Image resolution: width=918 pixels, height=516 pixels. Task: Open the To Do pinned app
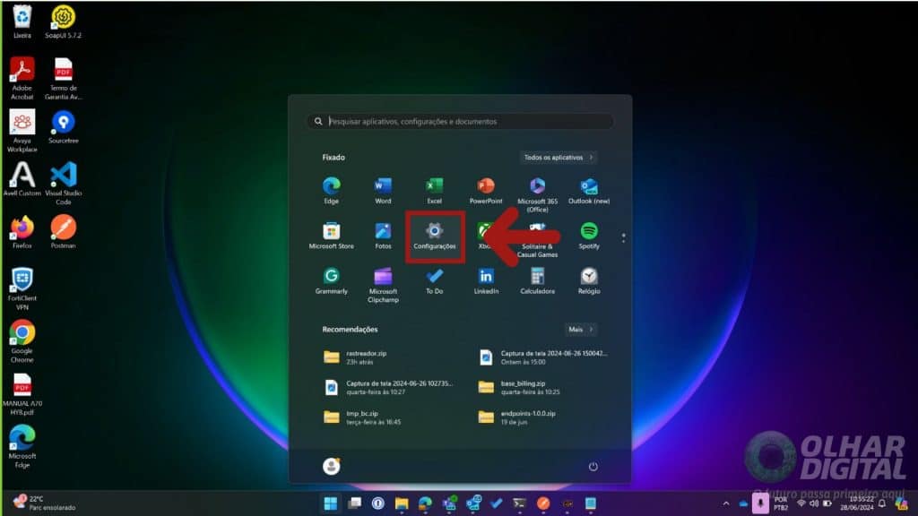[435, 280]
